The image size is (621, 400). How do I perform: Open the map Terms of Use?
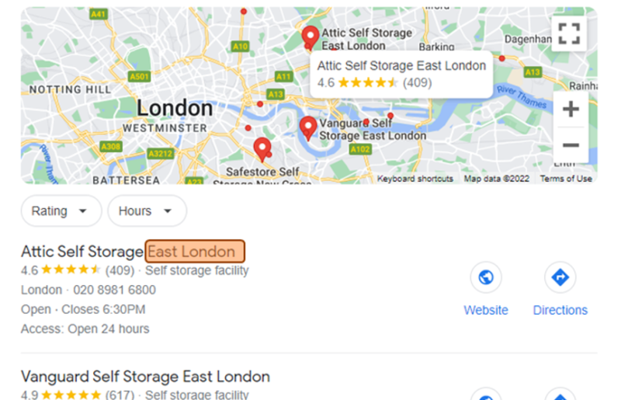(566, 179)
